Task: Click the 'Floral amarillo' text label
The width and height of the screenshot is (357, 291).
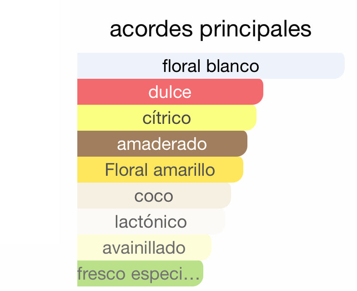Action: 160,170
